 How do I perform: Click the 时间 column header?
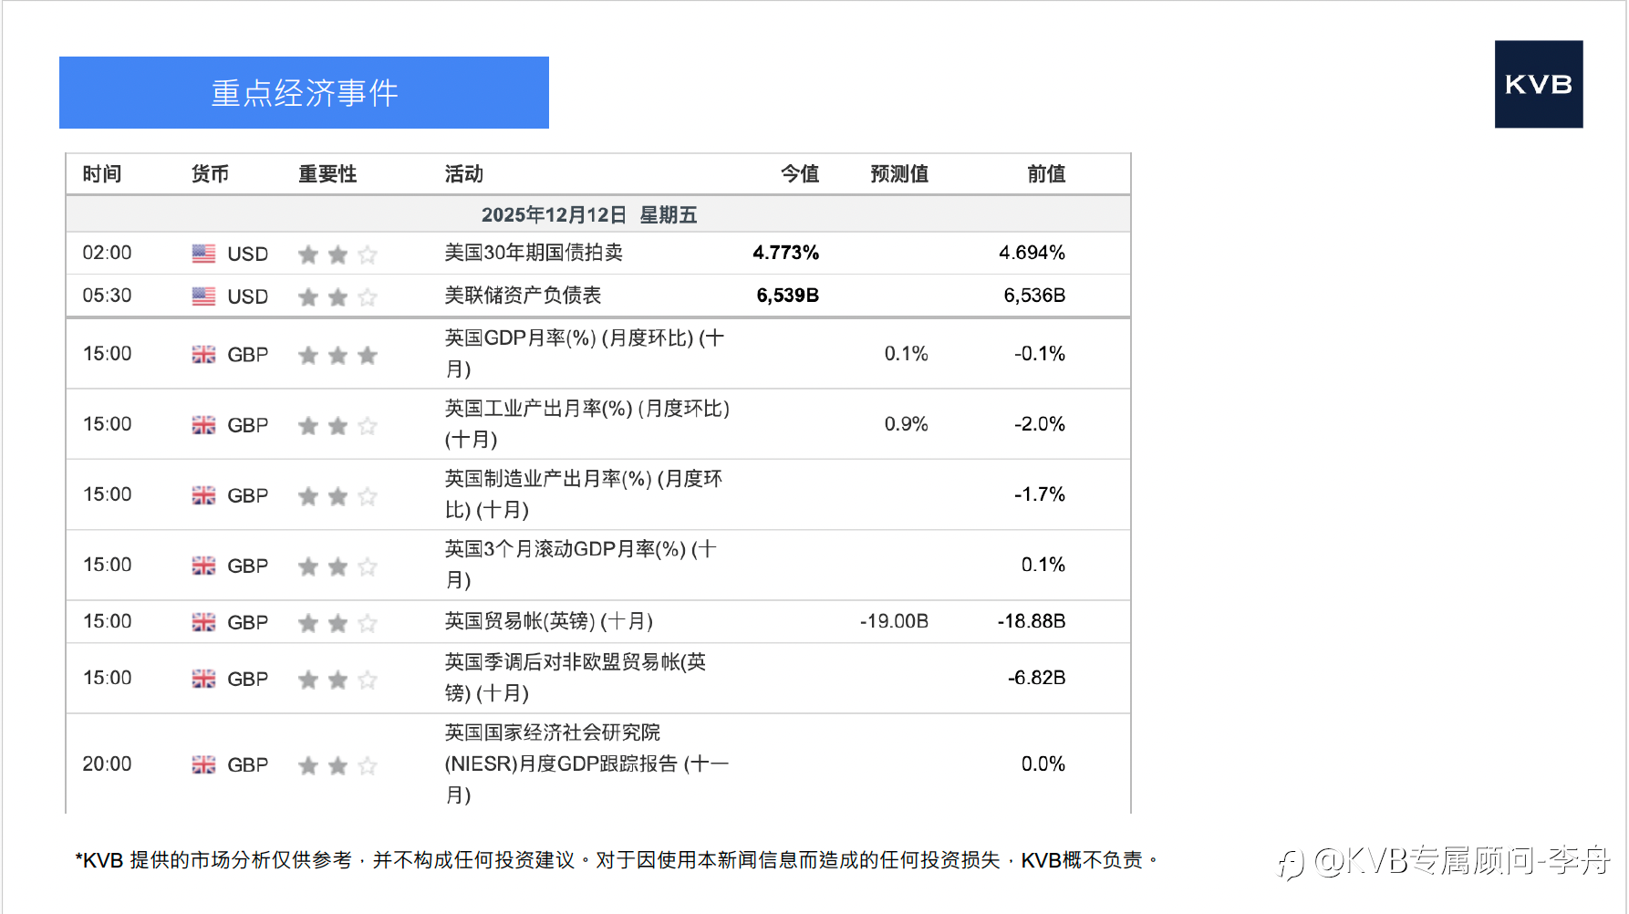coord(101,174)
